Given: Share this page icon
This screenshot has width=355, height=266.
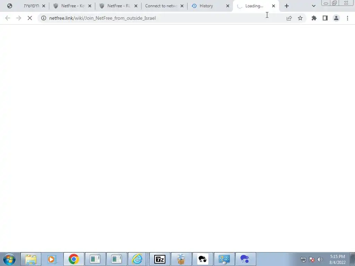Looking at the screenshot, I should pos(289,18).
